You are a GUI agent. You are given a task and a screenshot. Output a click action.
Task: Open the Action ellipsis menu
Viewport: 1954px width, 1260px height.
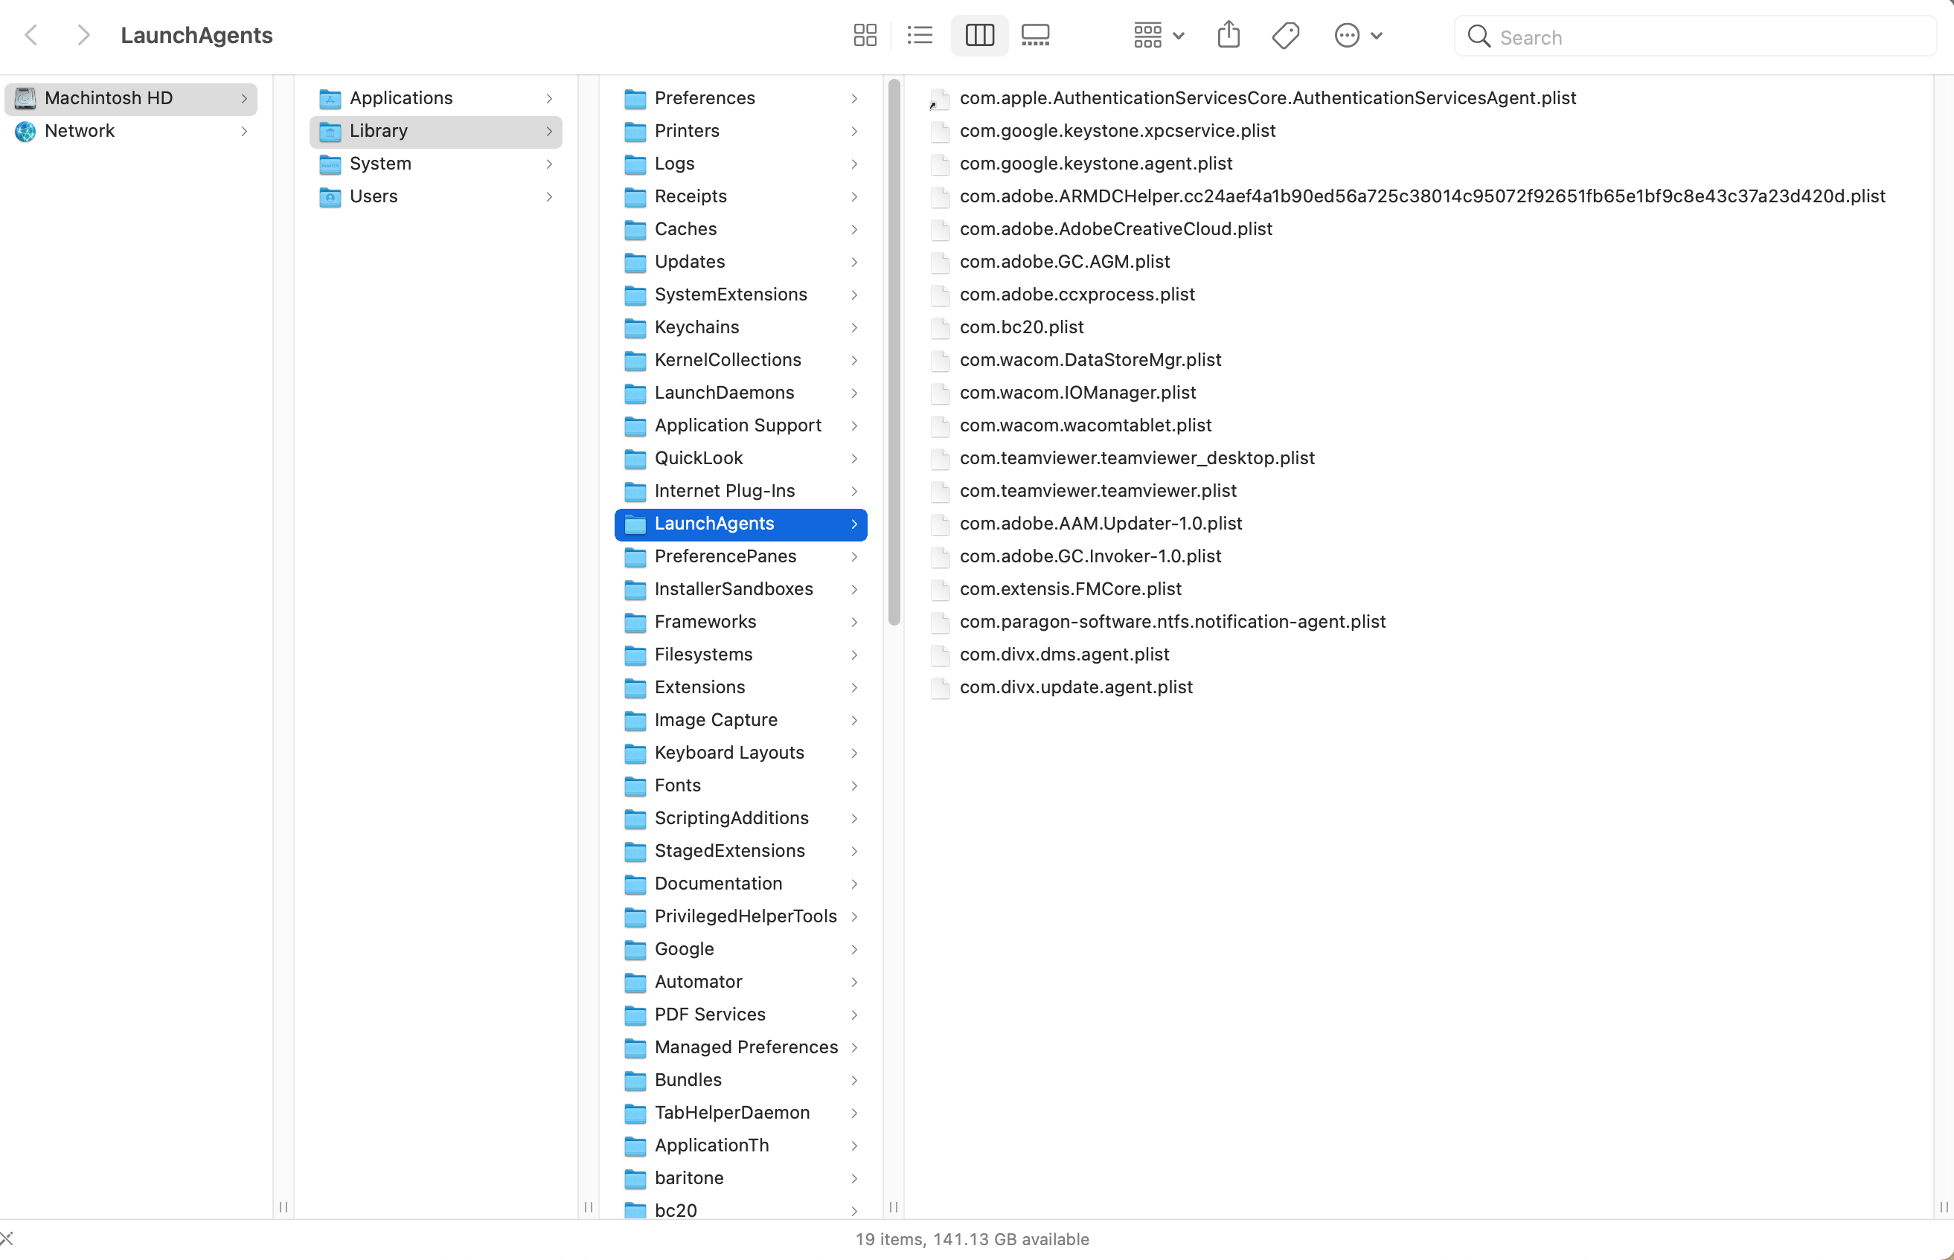pos(1357,35)
